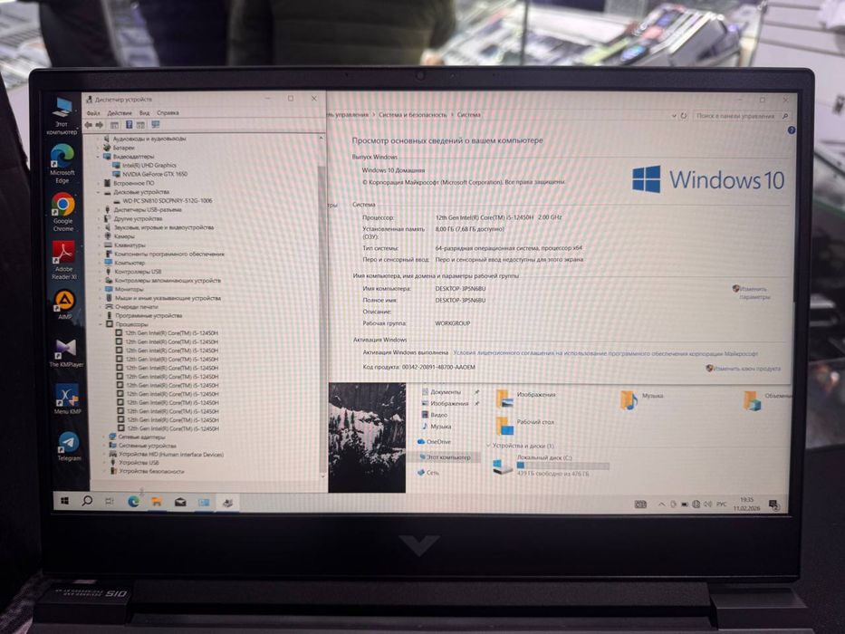Viewport: 845px width, 634px height.
Task: Collapse the Процессоры node
Action: pos(101,324)
